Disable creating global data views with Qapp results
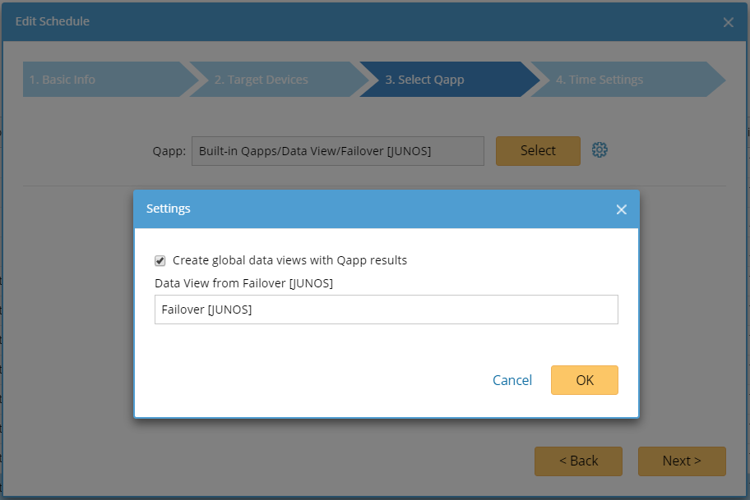This screenshot has height=500, width=750. (160, 260)
